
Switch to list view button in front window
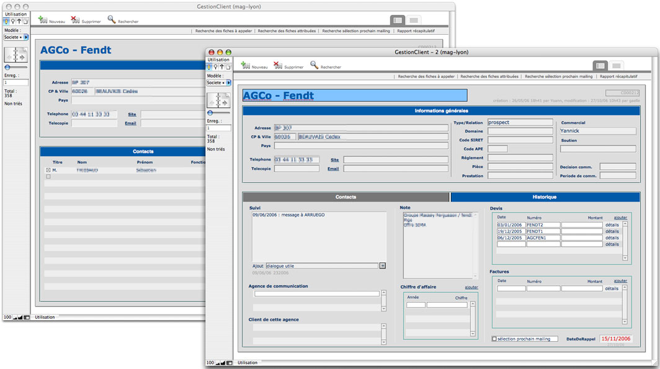[x=617, y=66]
